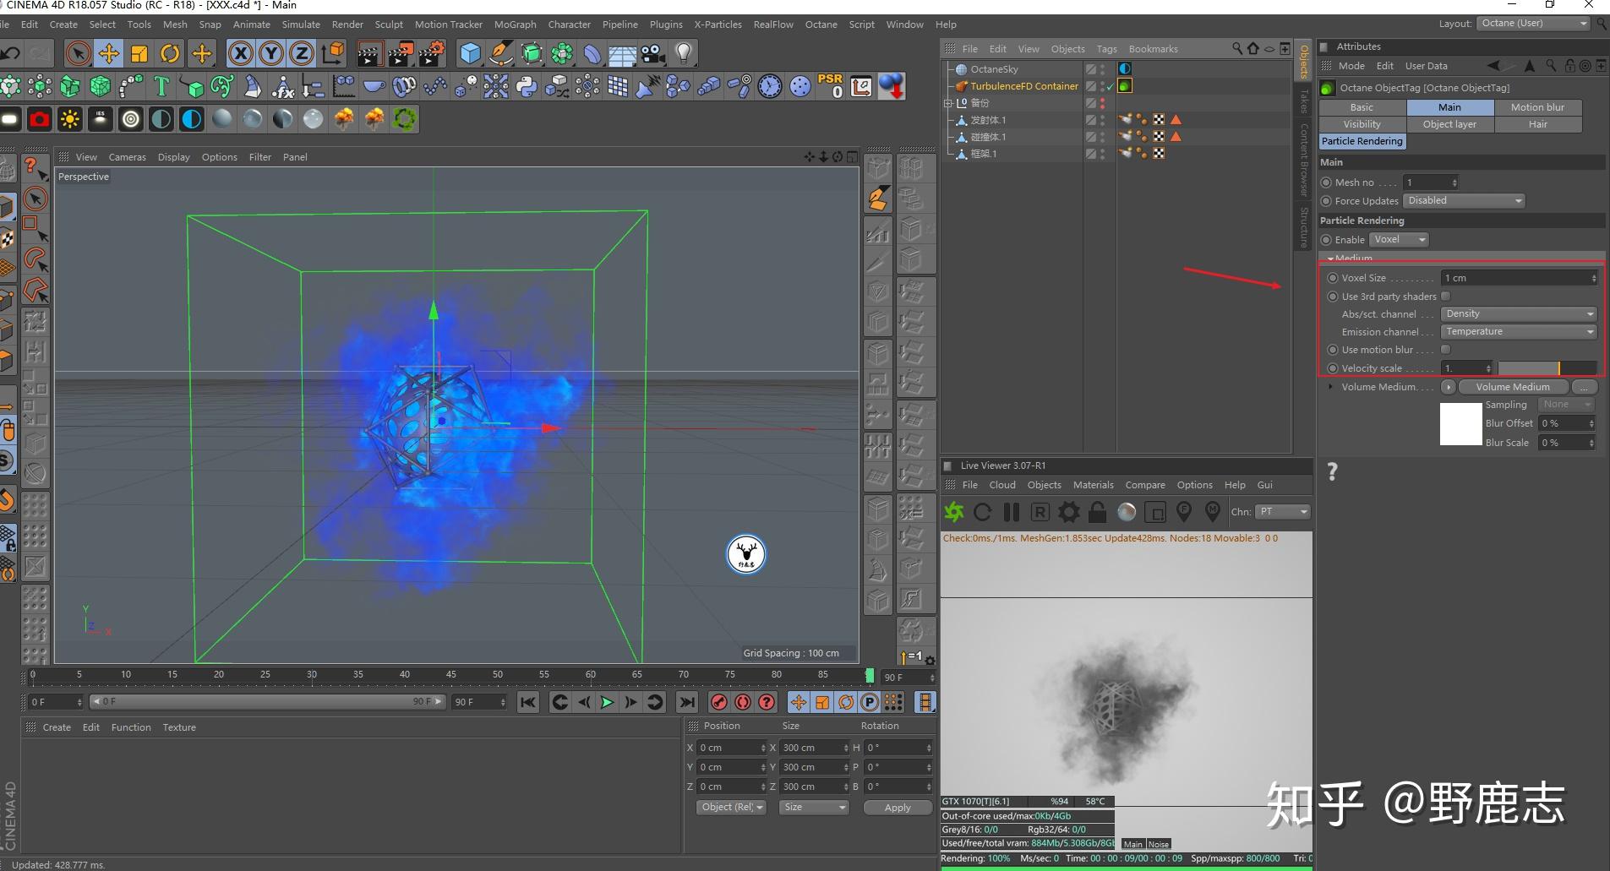1610x871 pixels.
Task: Switch to the Motion blur tab
Action: (x=1537, y=107)
